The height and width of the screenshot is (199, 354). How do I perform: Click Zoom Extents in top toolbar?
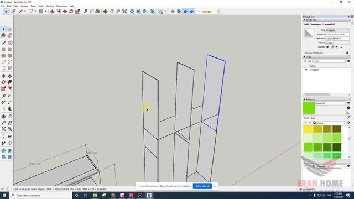[124, 11]
